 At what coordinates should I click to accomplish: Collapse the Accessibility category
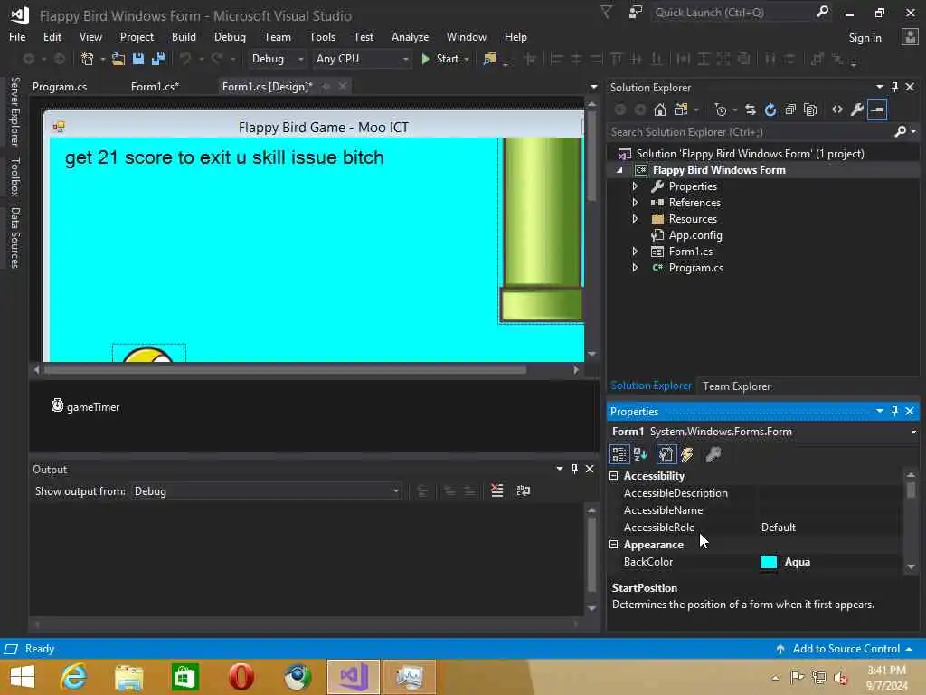coord(614,476)
